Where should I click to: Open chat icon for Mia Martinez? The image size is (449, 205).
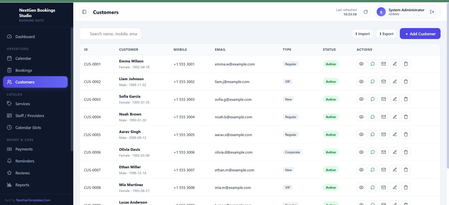pos(372,187)
